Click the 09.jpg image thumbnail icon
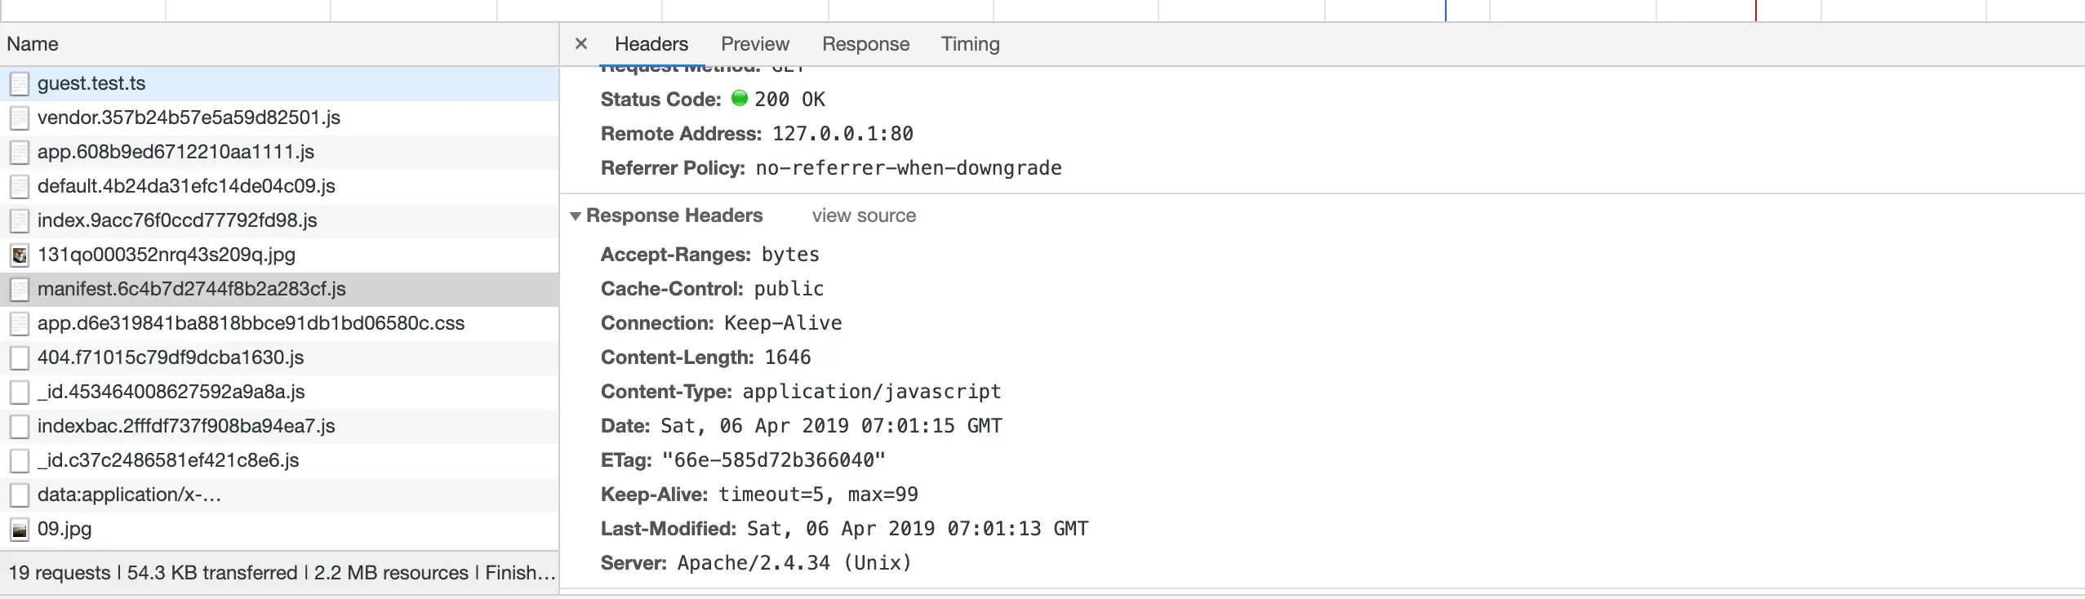The width and height of the screenshot is (2085, 599). point(20,530)
